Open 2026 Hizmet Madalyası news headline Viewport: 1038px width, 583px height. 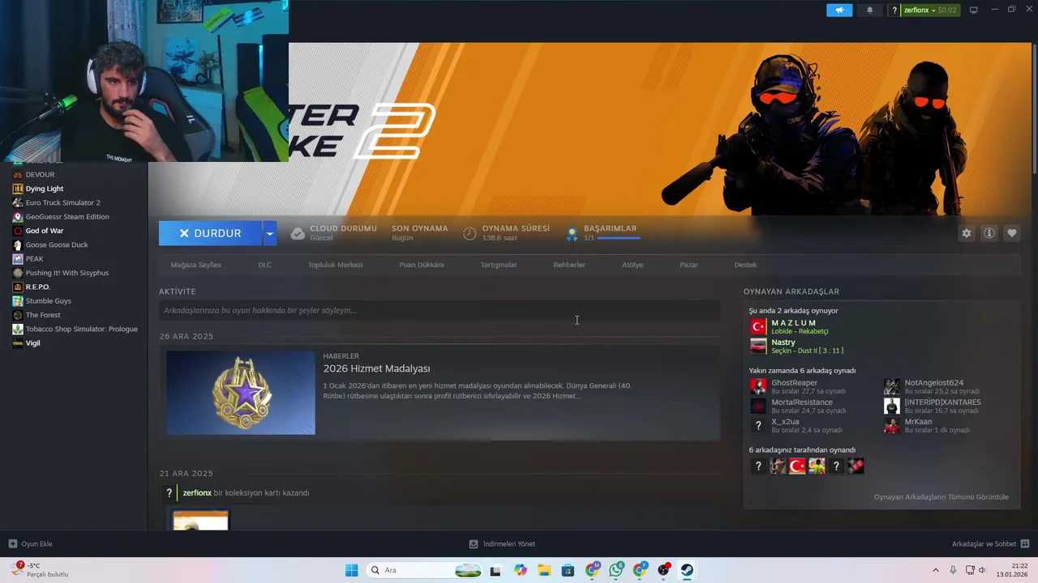pos(376,368)
